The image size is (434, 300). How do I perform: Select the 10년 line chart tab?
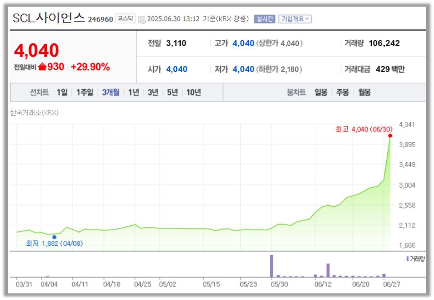tap(194, 92)
